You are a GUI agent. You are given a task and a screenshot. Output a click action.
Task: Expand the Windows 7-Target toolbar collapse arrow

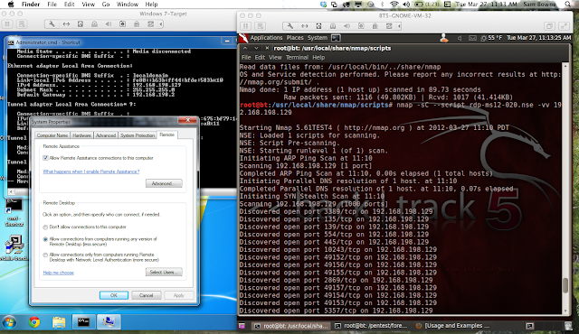pos(161,24)
